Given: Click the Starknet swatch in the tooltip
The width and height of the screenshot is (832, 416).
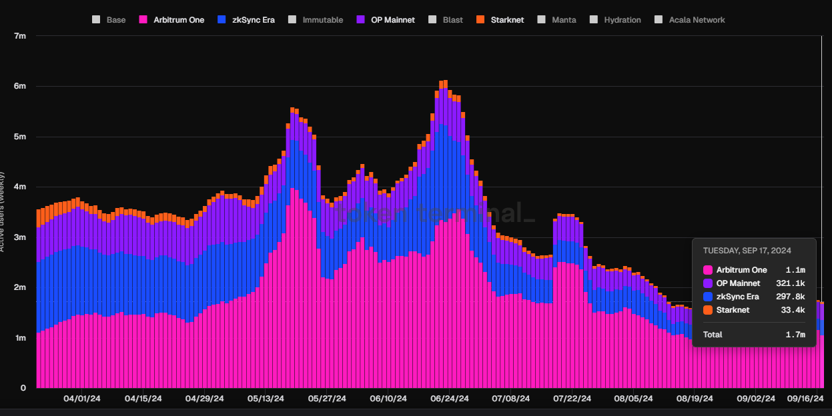Looking at the screenshot, I should click(708, 310).
